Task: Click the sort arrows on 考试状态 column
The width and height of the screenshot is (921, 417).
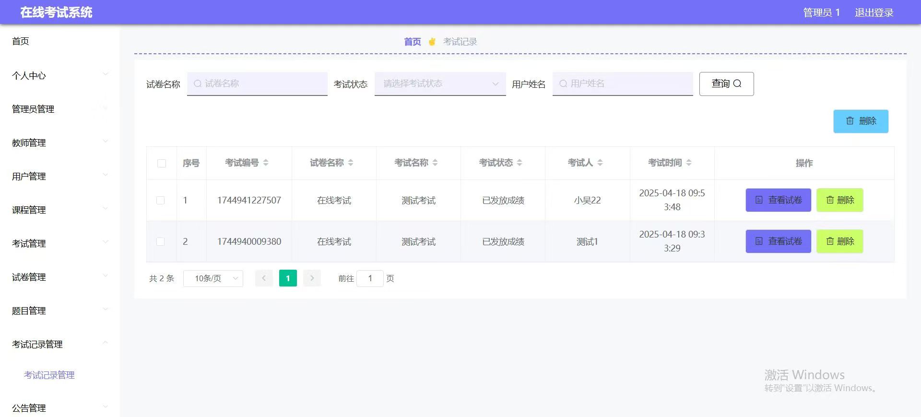Action: pos(520,163)
